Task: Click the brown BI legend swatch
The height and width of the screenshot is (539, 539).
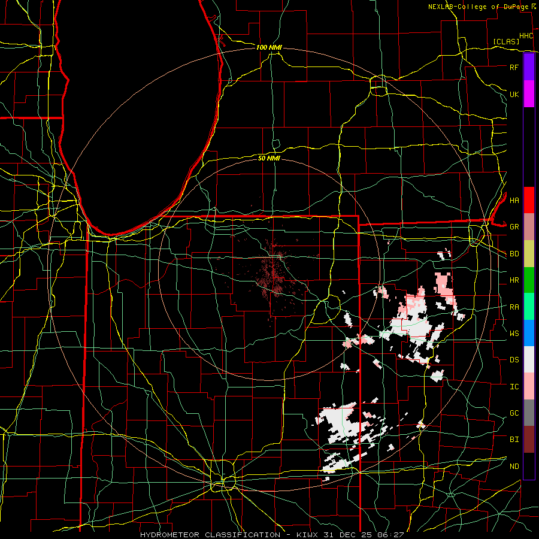Action: (x=529, y=440)
